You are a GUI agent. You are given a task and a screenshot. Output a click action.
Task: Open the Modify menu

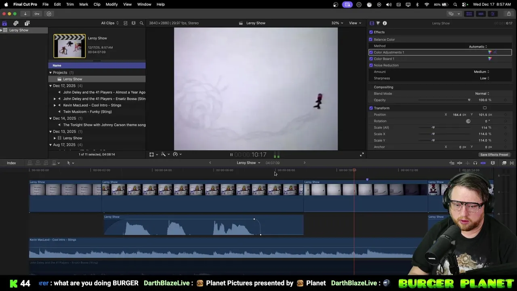click(111, 4)
